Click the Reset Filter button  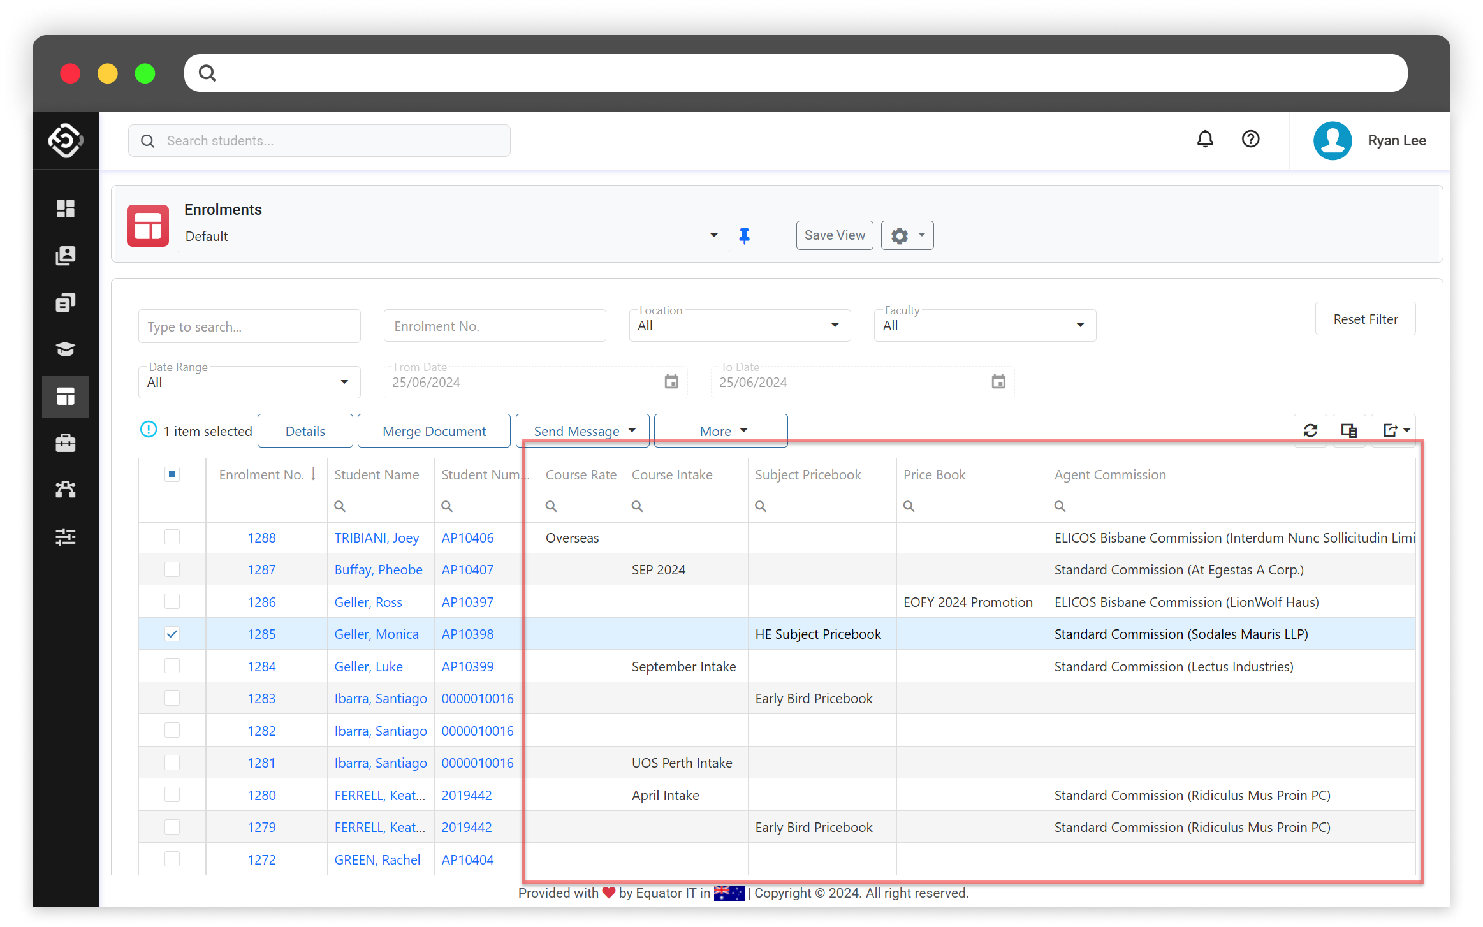[x=1365, y=319]
